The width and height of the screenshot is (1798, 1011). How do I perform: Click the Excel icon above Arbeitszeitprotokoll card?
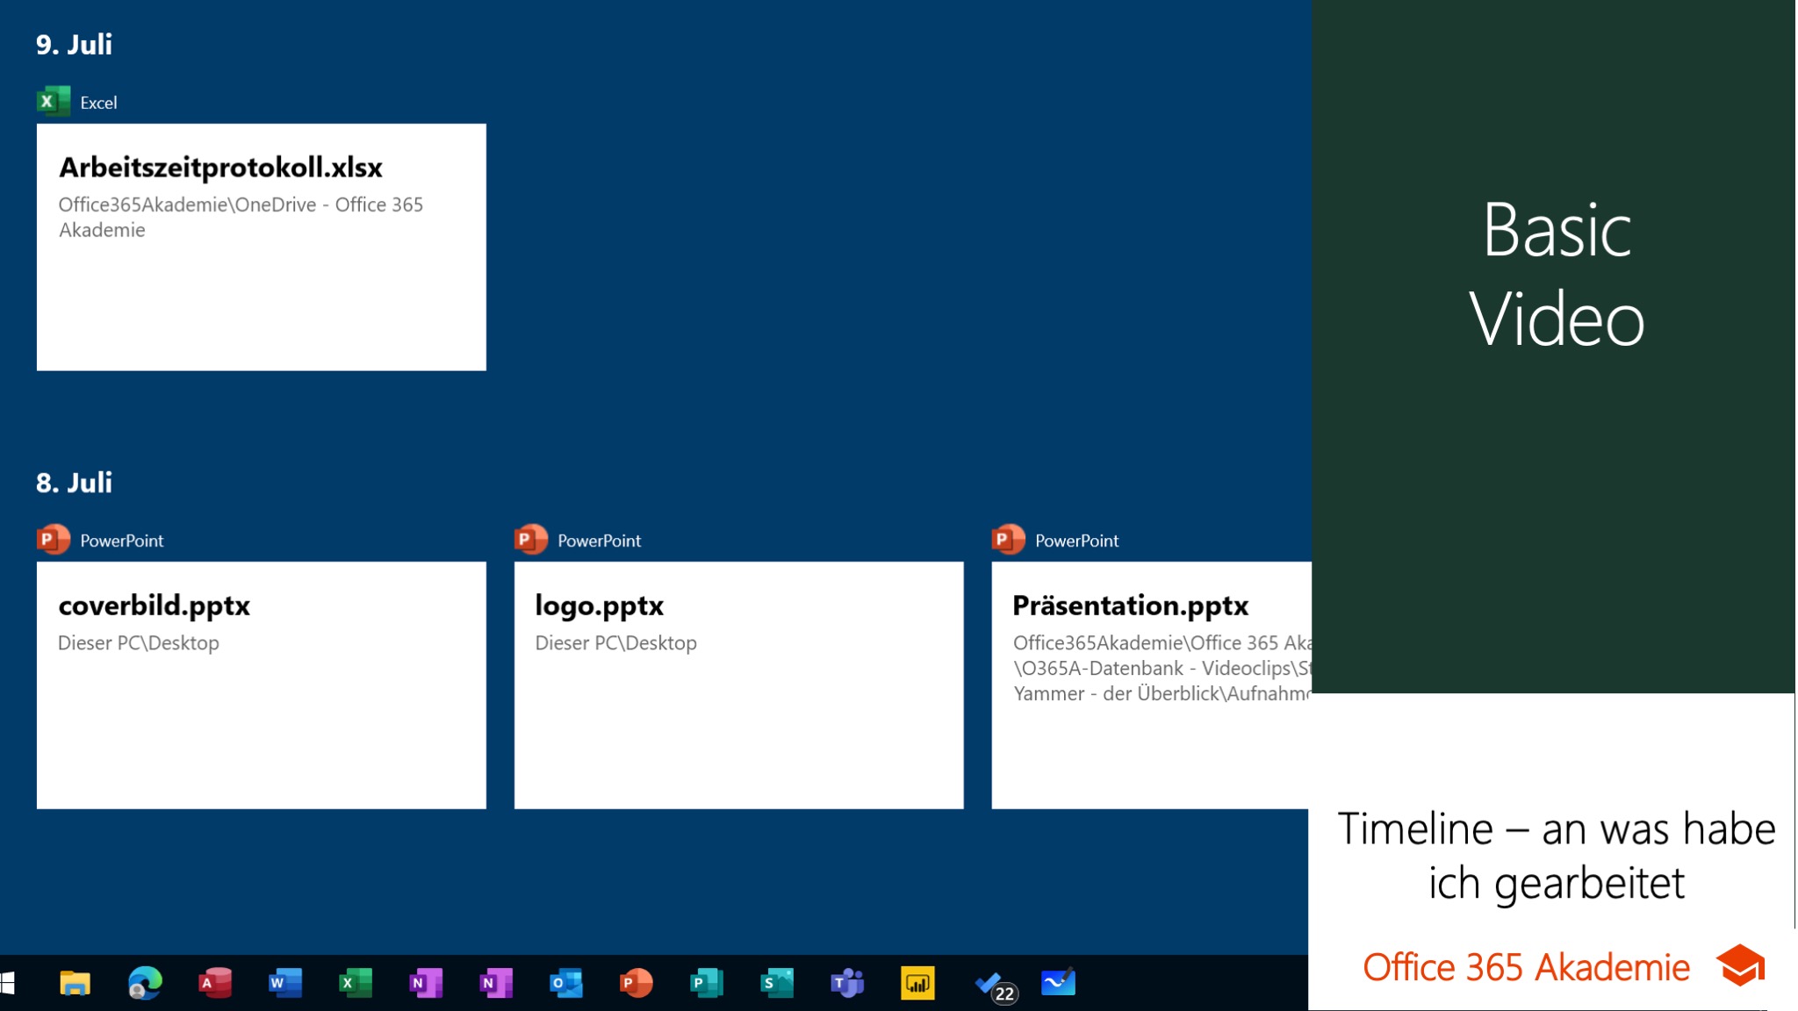54,102
